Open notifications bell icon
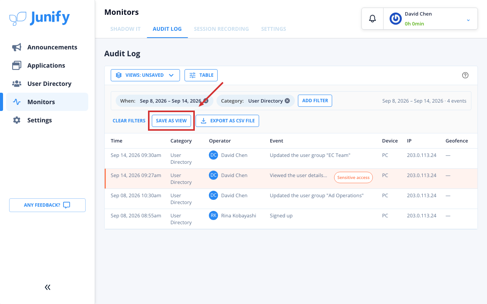Image resolution: width=487 pixels, height=304 pixels. (x=372, y=18)
